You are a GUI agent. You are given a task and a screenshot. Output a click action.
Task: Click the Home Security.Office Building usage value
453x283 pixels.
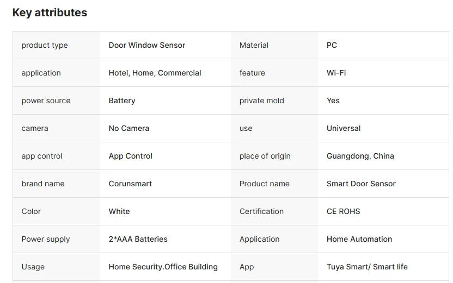[x=163, y=267]
